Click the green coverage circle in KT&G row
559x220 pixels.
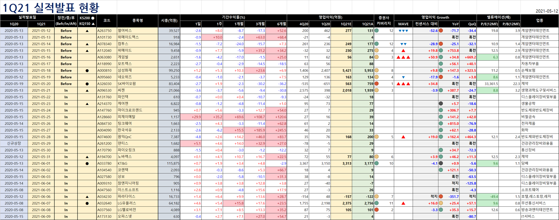pyautogui.click(x=377, y=163)
